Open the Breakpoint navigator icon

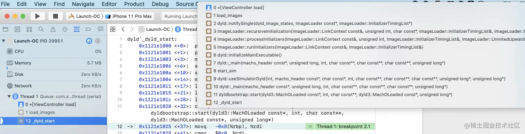pyautogui.click(x=88, y=29)
